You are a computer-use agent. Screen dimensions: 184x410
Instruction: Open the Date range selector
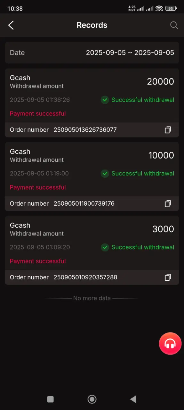coord(92,53)
